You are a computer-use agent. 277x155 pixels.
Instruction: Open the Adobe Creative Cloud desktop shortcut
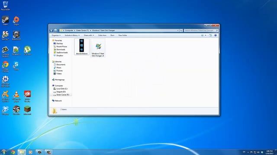[x=27, y=96]
